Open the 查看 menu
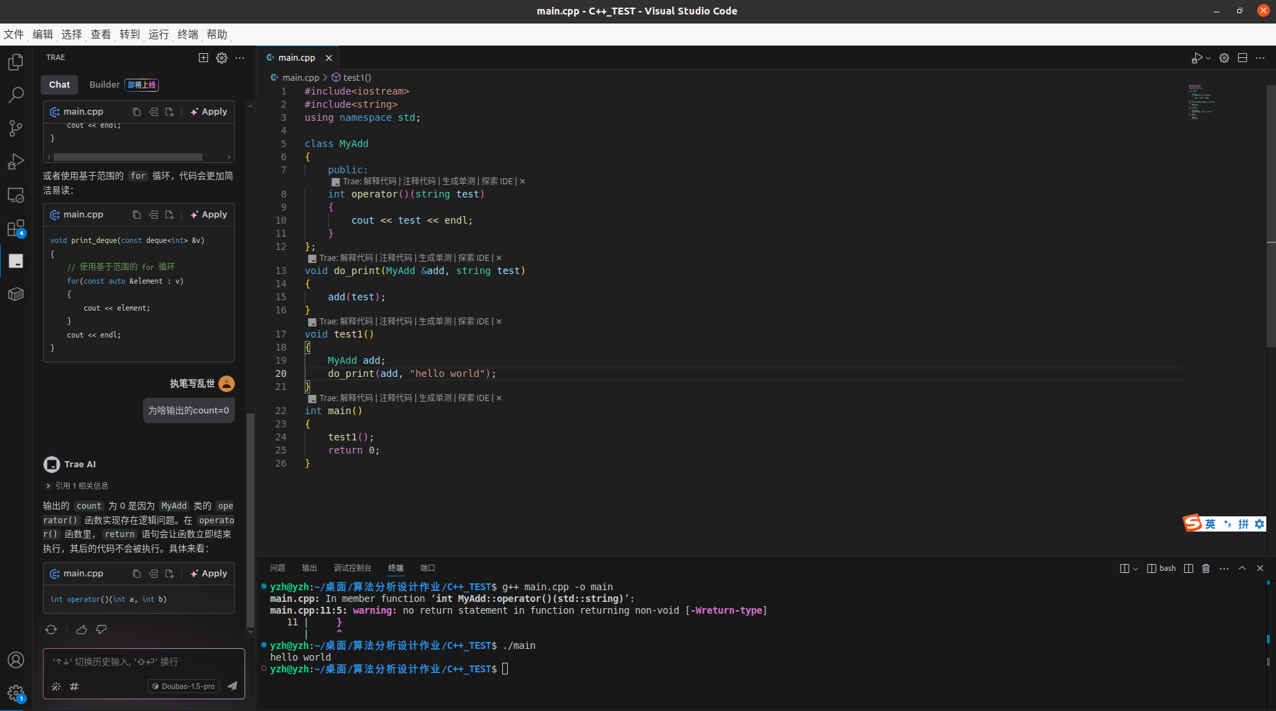The image size is (1276, 711). (101, 35)
